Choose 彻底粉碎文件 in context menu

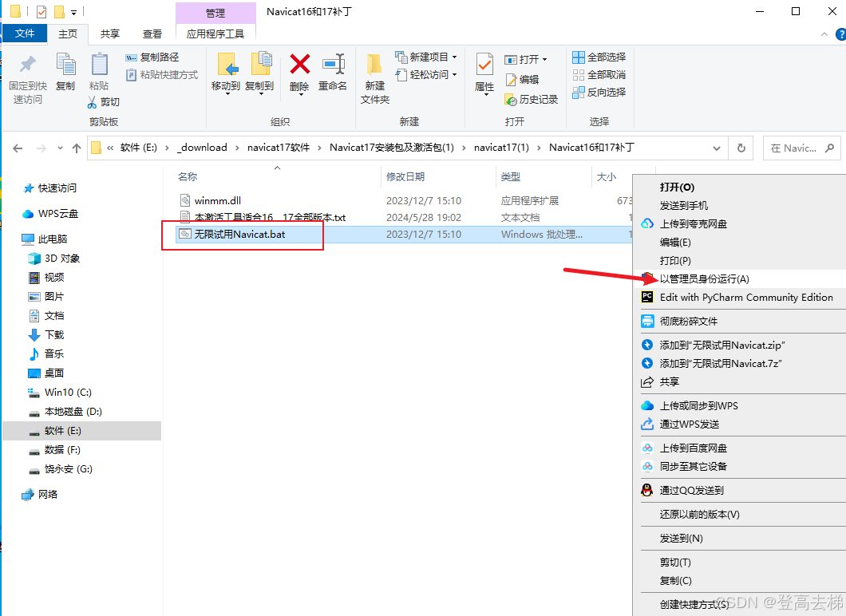coord(689,322)
